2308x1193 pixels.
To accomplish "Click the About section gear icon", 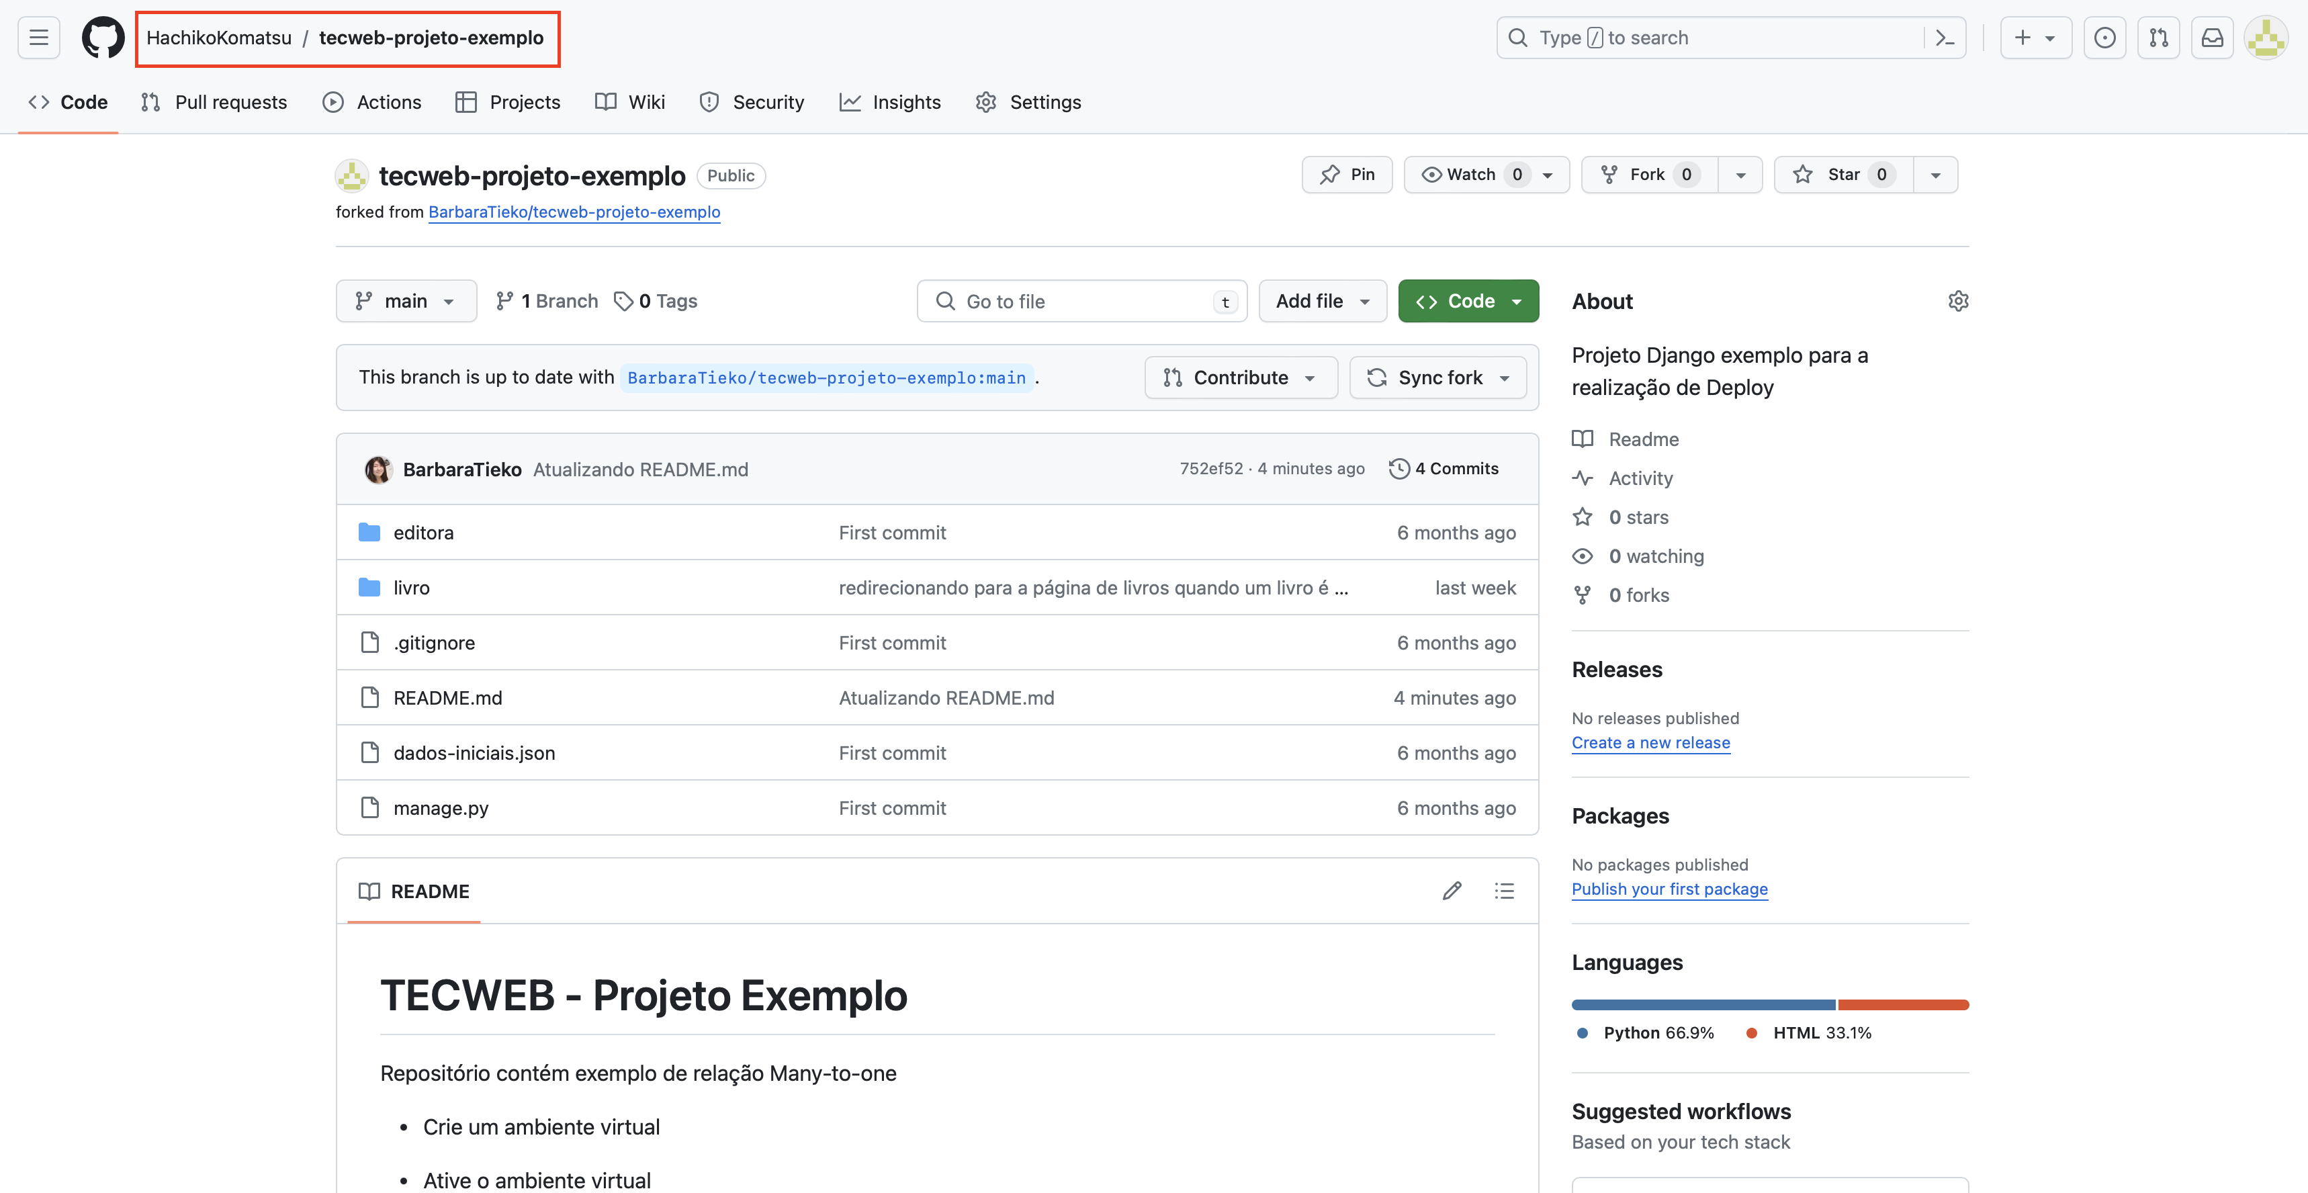I will coord(1957,301).
